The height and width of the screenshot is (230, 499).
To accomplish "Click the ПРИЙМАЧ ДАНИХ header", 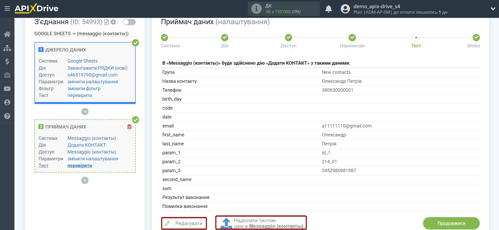I will (66, 127).
